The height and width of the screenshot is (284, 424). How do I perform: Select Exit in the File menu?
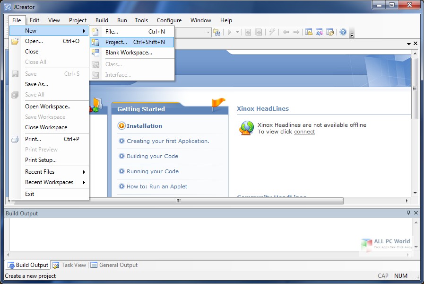(49, 194)
